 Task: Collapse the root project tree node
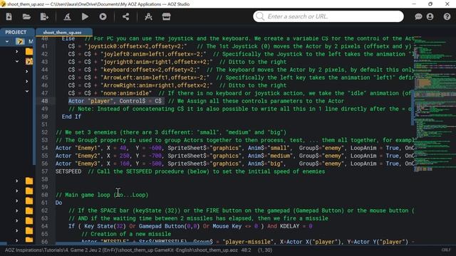[x=7, y=41]
